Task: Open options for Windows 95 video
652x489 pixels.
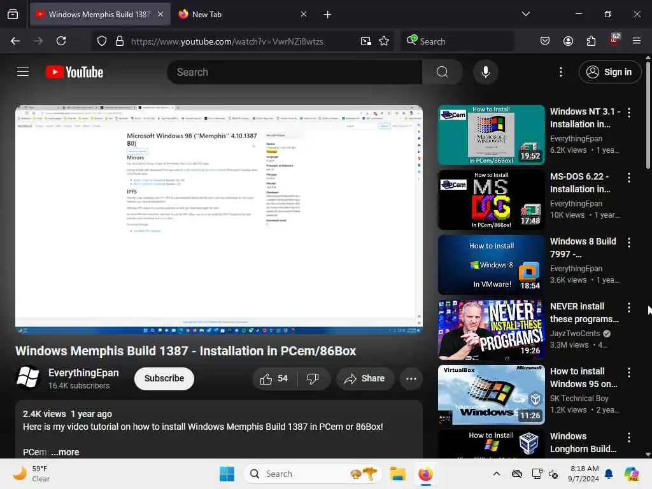Action: [x=629, y=372]
